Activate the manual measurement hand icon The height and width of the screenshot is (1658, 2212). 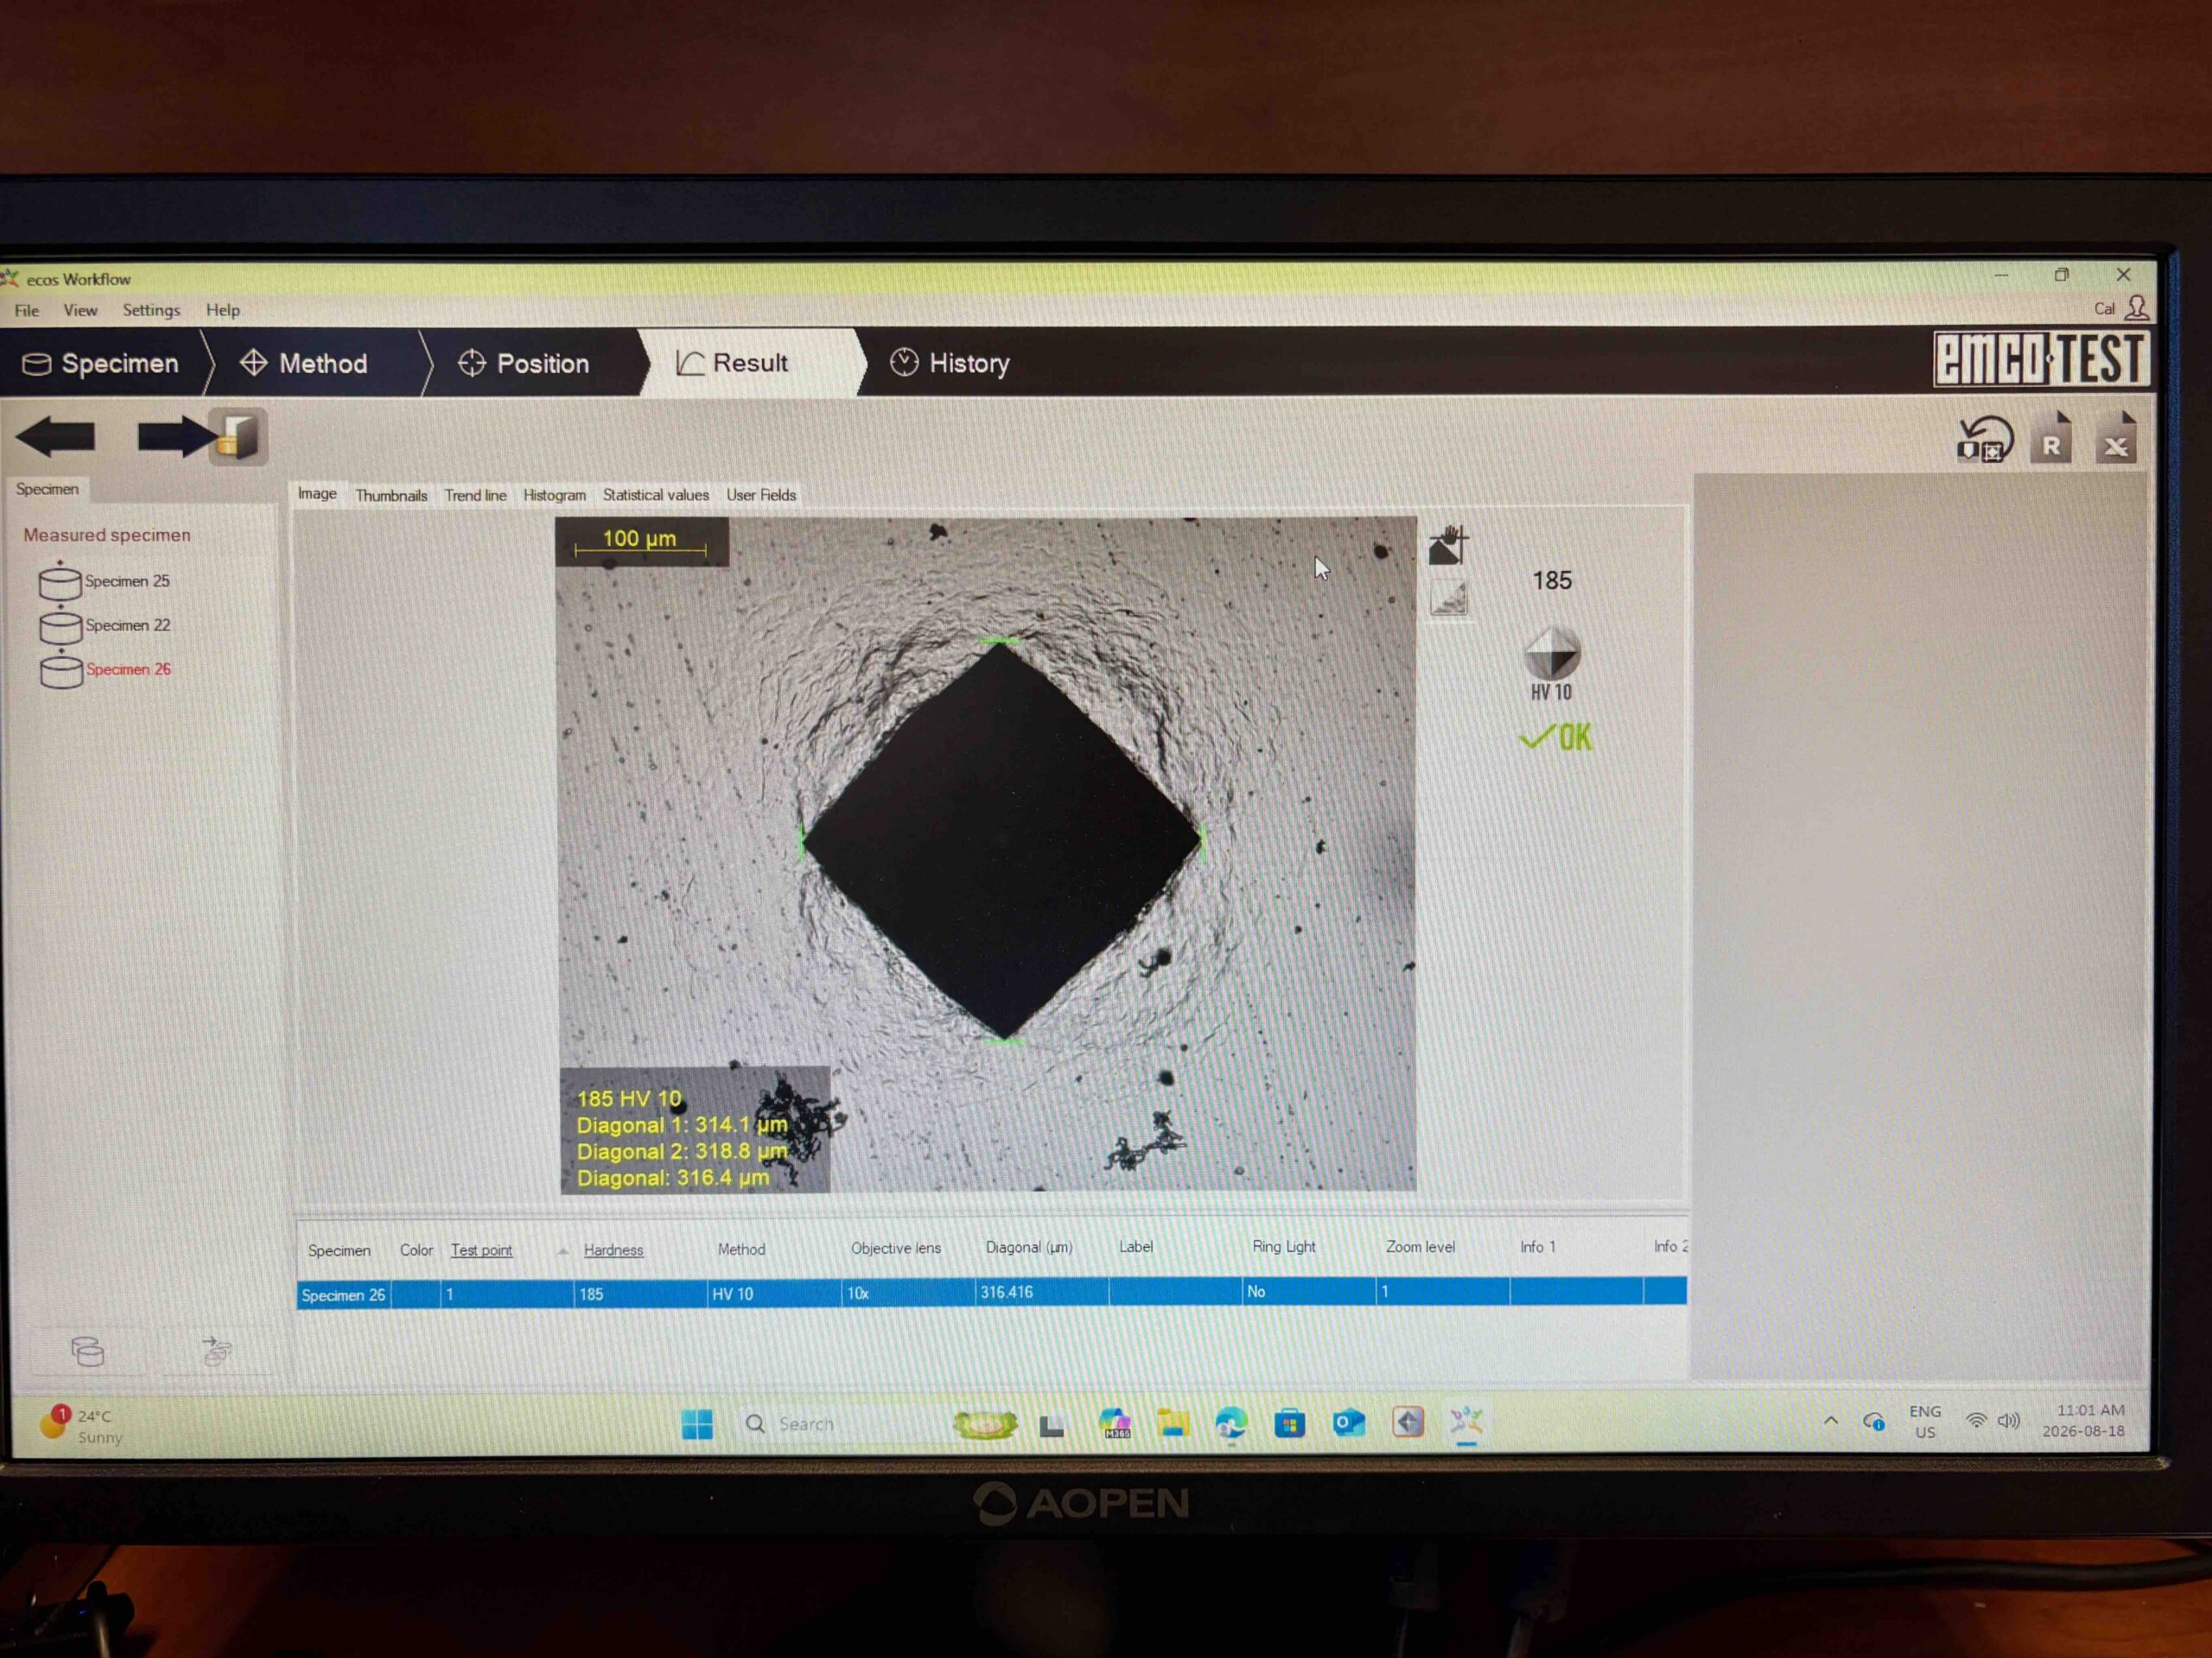pyautogui.click(x=1448, y=545)
